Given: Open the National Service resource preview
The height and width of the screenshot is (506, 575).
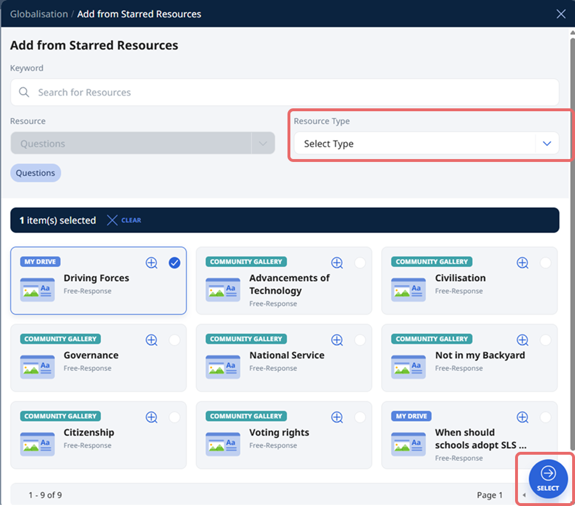Looking at the screenshot, I should pyautogui.click(x=336, y=339).
